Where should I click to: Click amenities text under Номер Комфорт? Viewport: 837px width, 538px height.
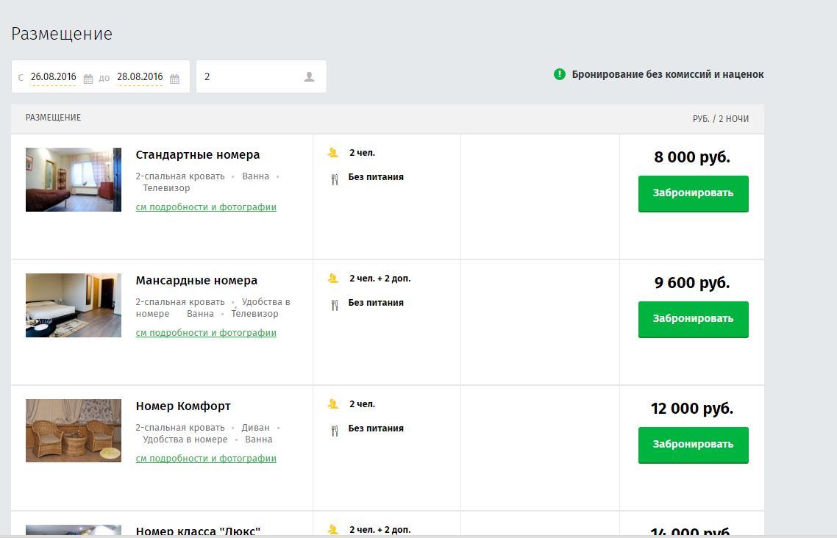click(x=207, y=434)
